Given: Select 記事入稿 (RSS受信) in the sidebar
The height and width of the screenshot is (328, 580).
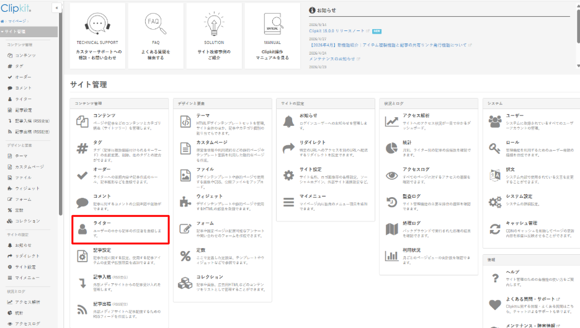Looking at the screenshot, I should click(32, 121).
